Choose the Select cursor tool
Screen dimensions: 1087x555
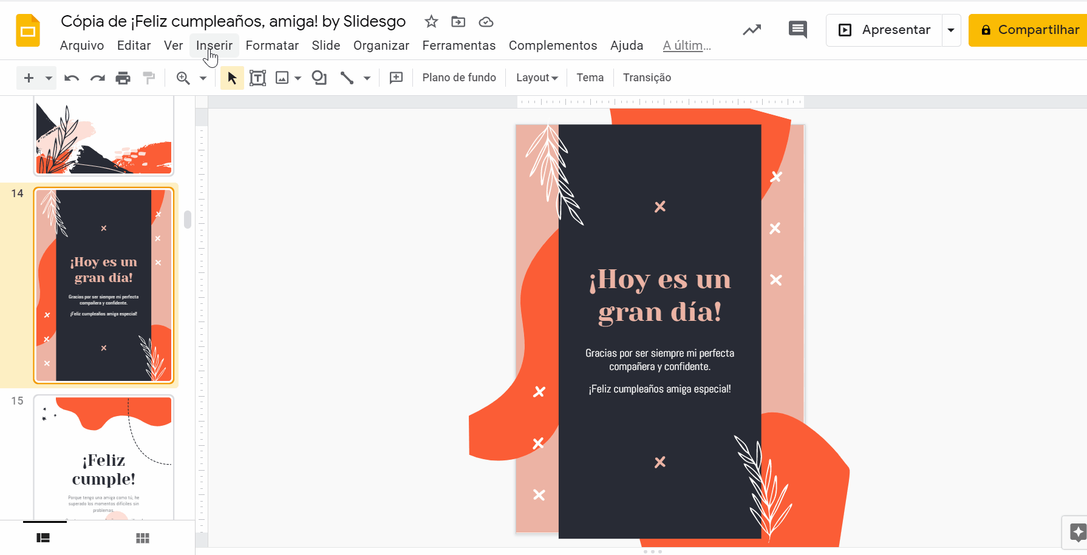point(232,78)
